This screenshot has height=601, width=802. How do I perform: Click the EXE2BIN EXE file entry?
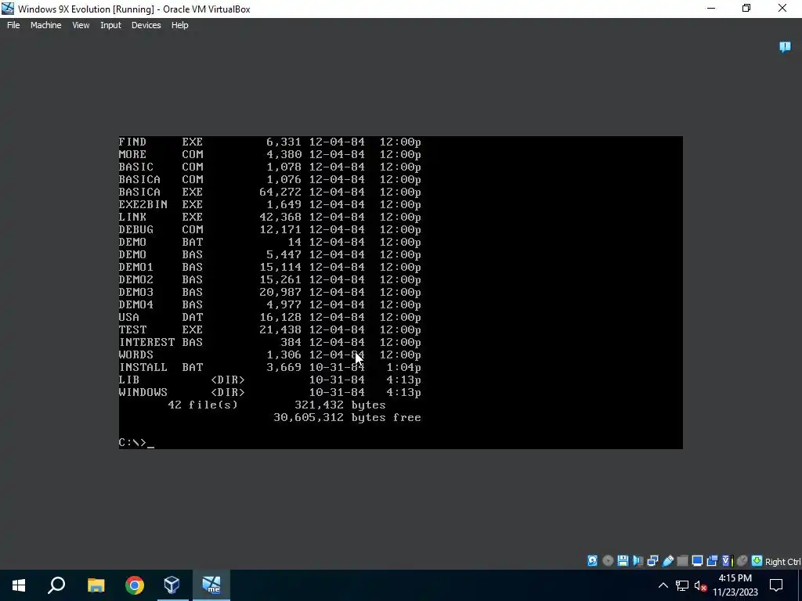[269, 204]
